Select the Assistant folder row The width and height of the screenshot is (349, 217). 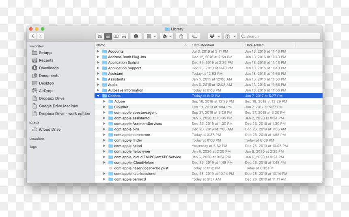tap(209, 74)
